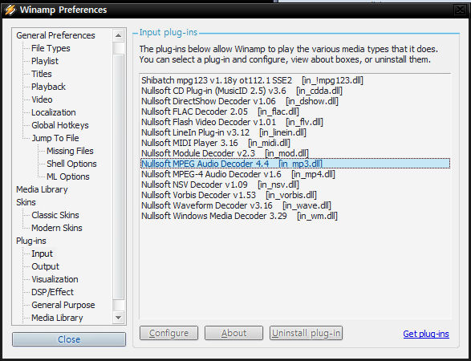Select the Skins category
Screen dimensions: 471x361
[x=26, y=202]
